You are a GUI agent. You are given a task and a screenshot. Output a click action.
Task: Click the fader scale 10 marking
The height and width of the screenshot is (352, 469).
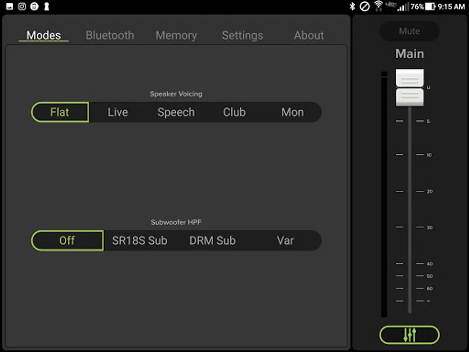[x=429, y=155]
